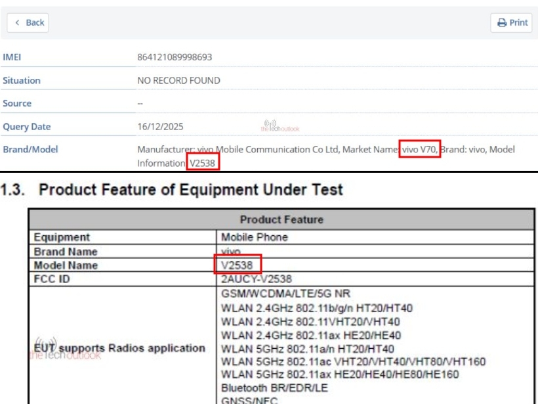This screenshot has width=538, height=404.
Task: Click the Query Date label
Action: click(27, 127)
